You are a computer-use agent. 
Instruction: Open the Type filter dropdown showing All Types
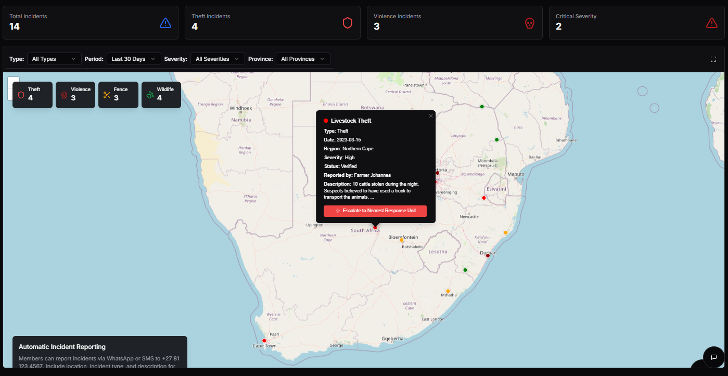(x=54, y=59)
